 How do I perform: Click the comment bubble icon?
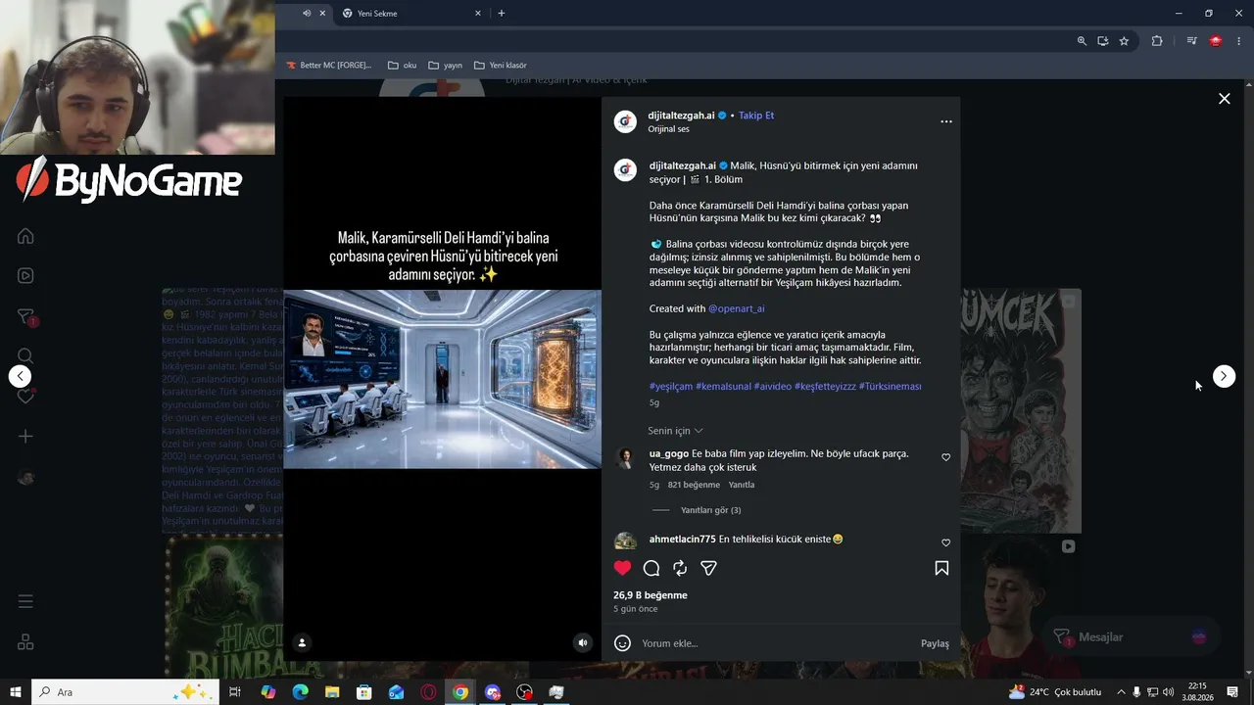click(651, 568)
